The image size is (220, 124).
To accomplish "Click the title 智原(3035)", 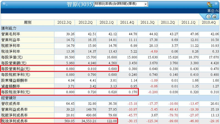I will (80, 4).
